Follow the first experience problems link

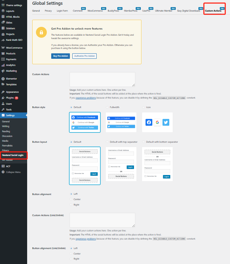pos(85,98)
